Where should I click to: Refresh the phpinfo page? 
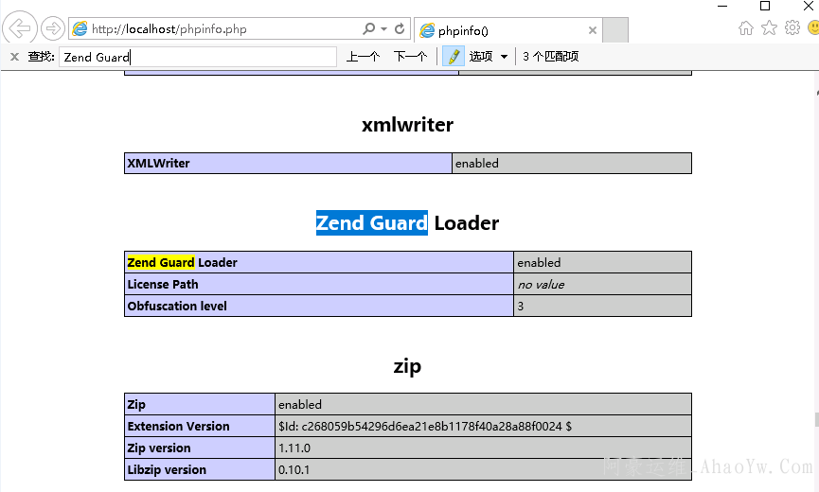coord(400,29)
